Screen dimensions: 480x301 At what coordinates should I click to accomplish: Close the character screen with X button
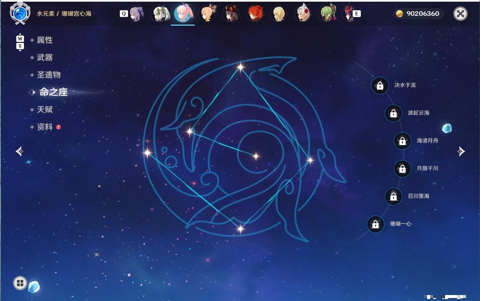click(x=460, y=14)
